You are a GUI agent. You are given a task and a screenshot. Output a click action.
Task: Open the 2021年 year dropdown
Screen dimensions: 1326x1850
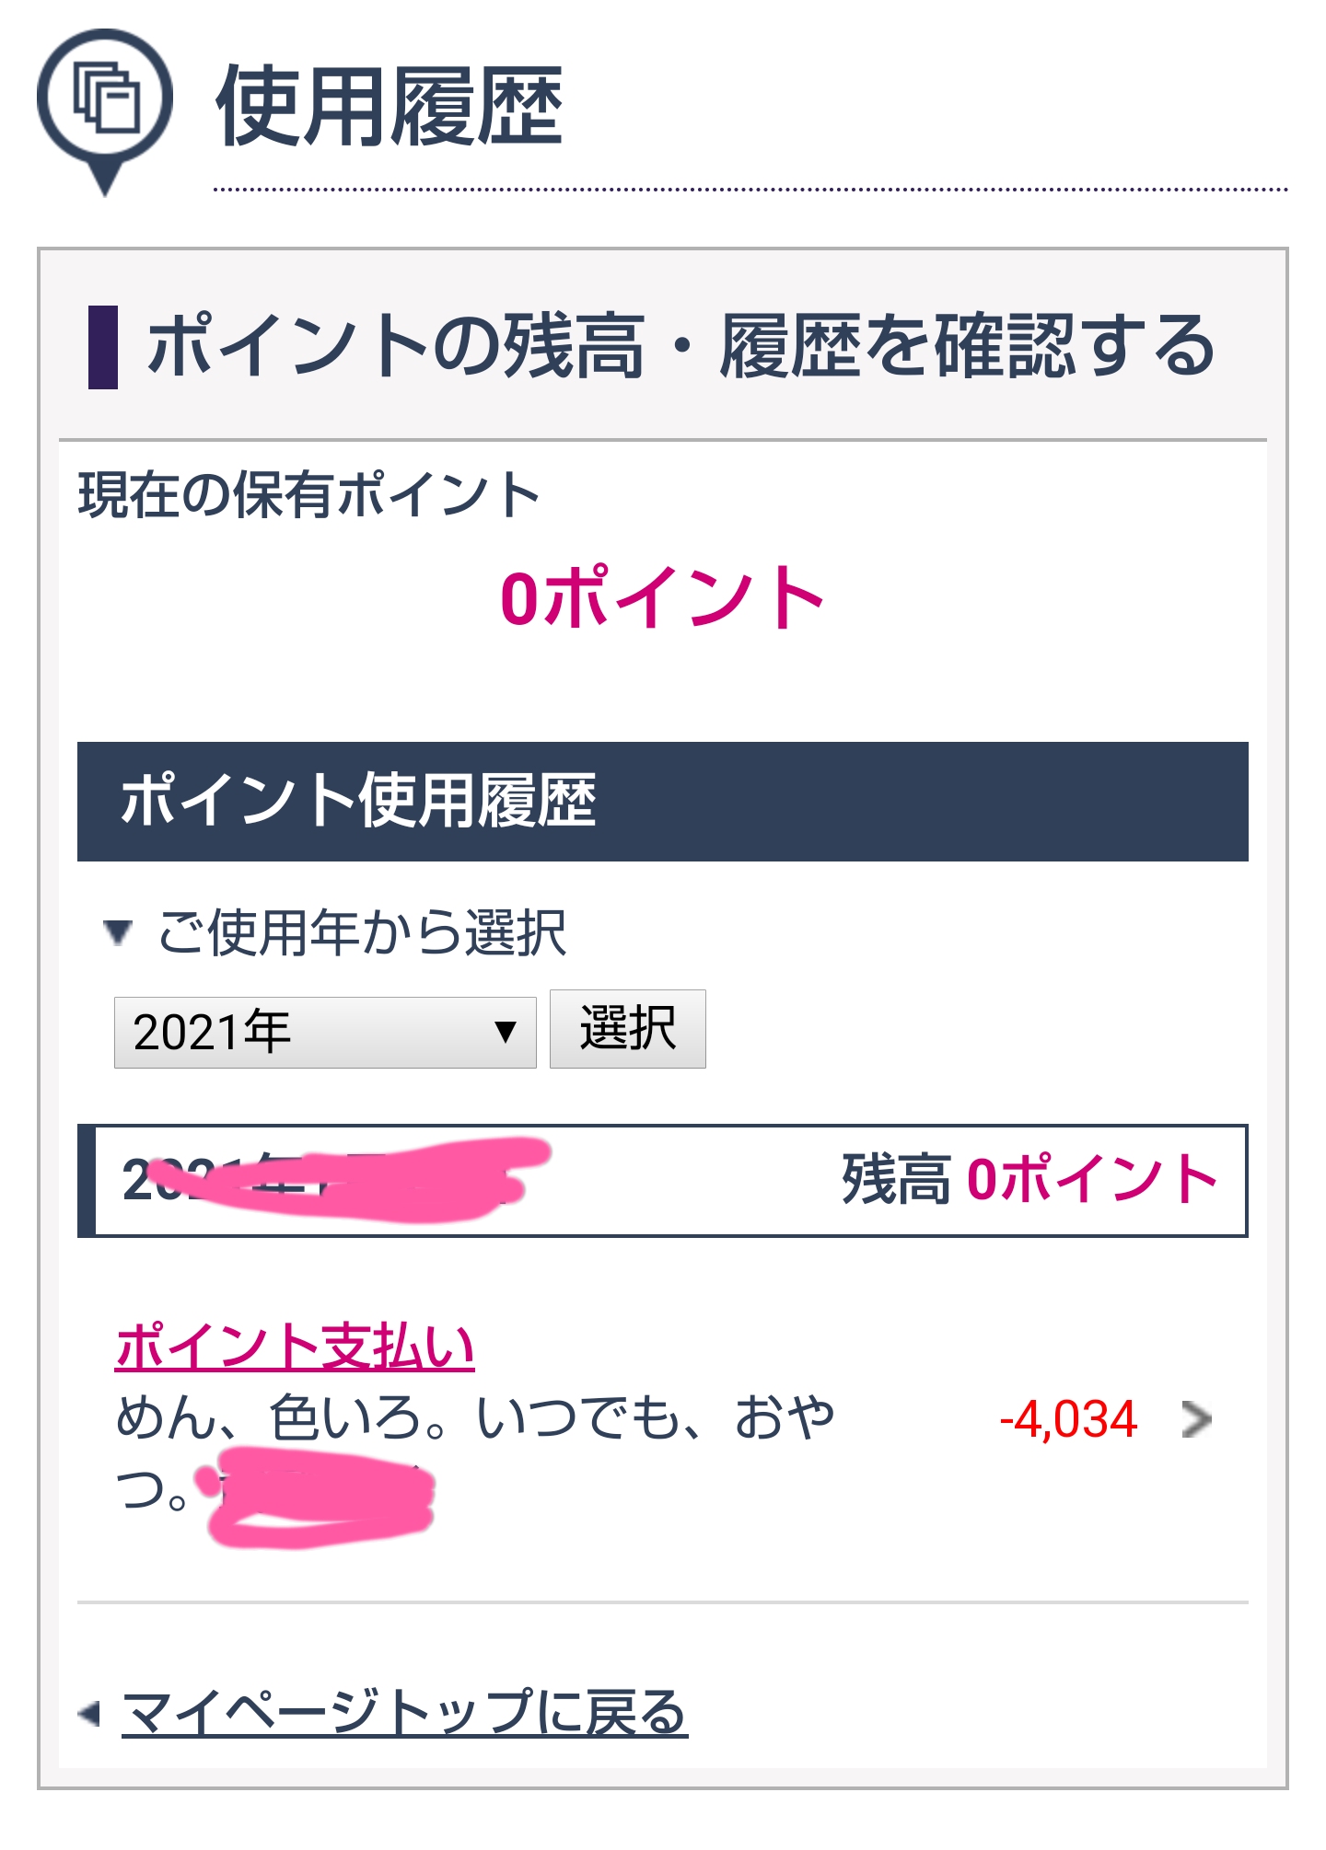(325, 1032)
